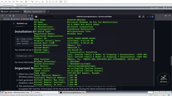
Task: Open the Kali Tools bookmark
Action: (15, 19)
